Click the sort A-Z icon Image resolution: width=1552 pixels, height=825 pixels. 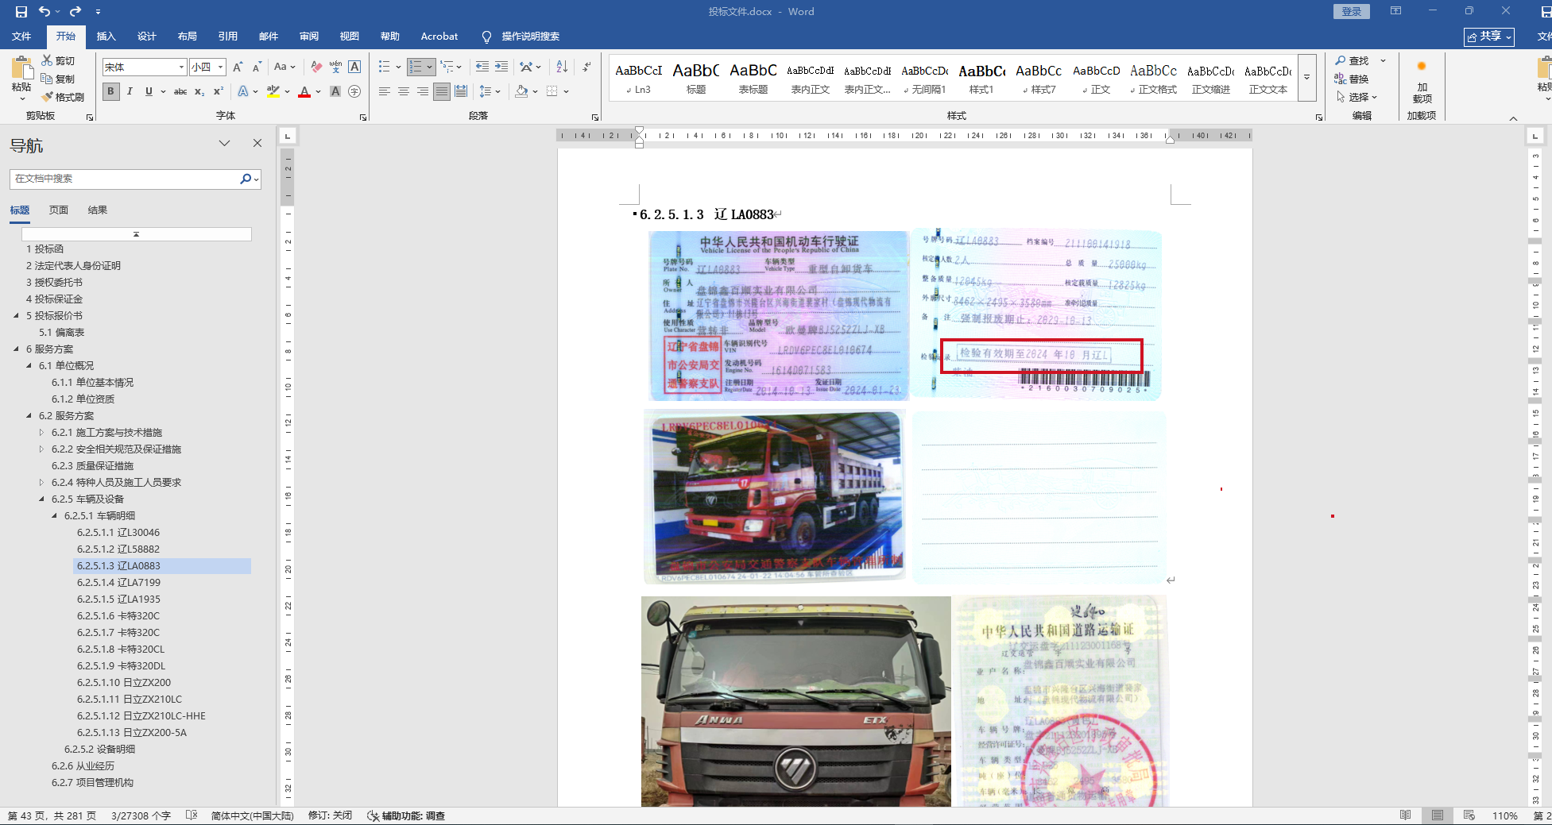point(562,67)
